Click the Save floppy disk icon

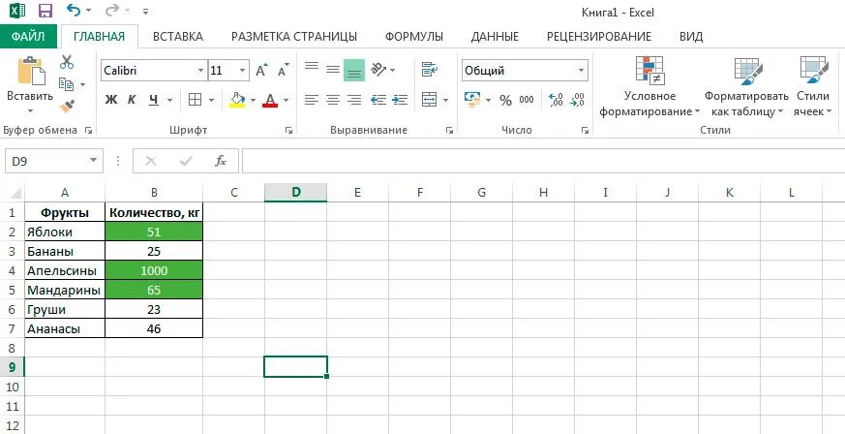pyautogui.click(x=45, y=11)
